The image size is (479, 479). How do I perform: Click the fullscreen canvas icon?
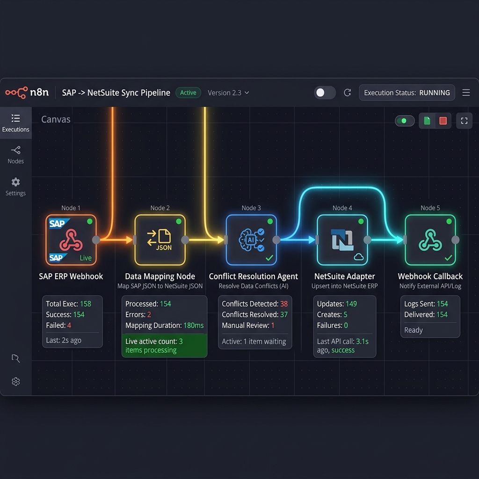point(464,121)
